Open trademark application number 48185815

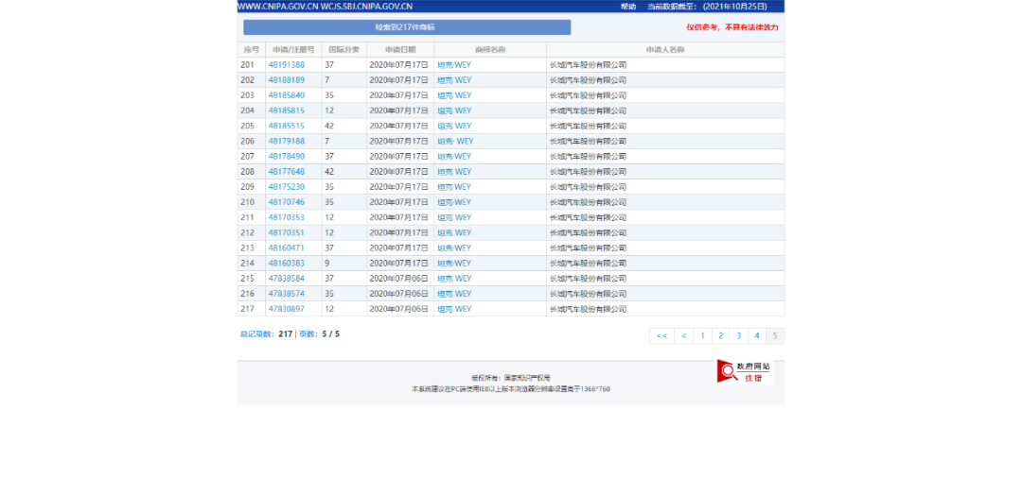click(x=286, y=111)
